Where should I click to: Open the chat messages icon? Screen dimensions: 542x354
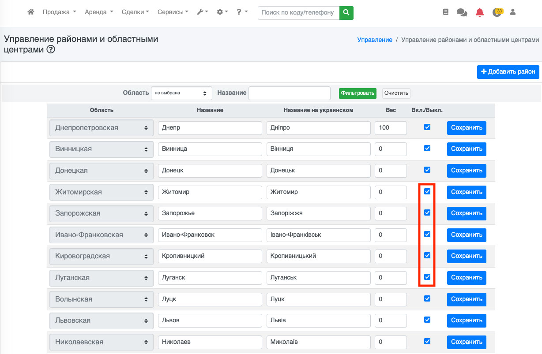click(x=462, y=12)
